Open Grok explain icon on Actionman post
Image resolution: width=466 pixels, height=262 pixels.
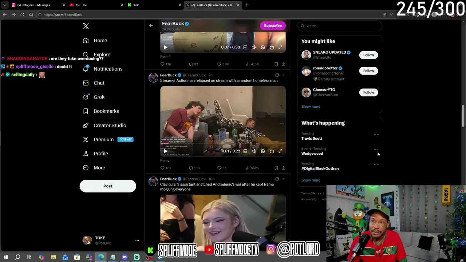pyautogui.click(x=277, y=75)
